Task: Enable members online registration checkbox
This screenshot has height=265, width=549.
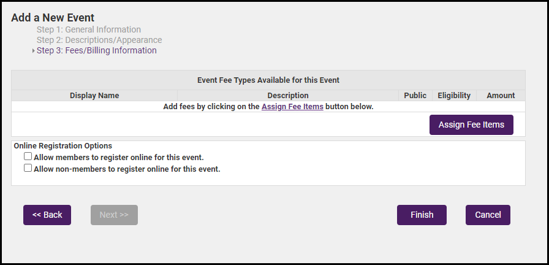Action: point(28,156)
